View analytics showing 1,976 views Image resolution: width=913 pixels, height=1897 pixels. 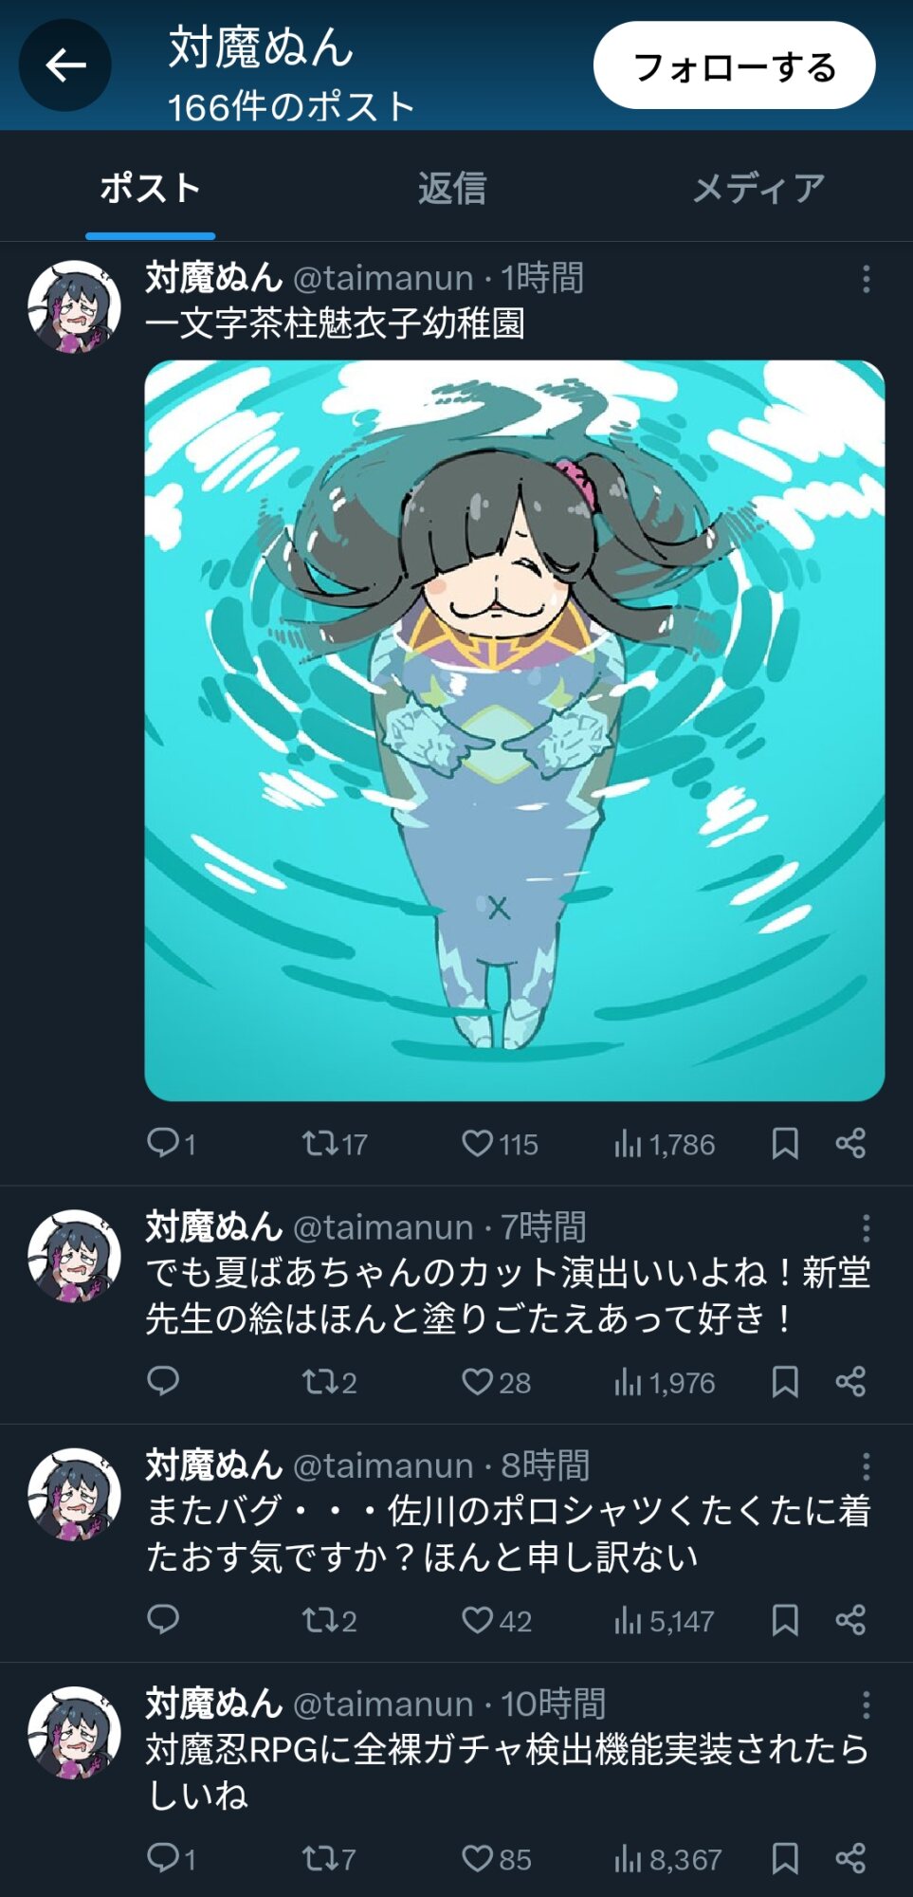[x=664, y=1383]
